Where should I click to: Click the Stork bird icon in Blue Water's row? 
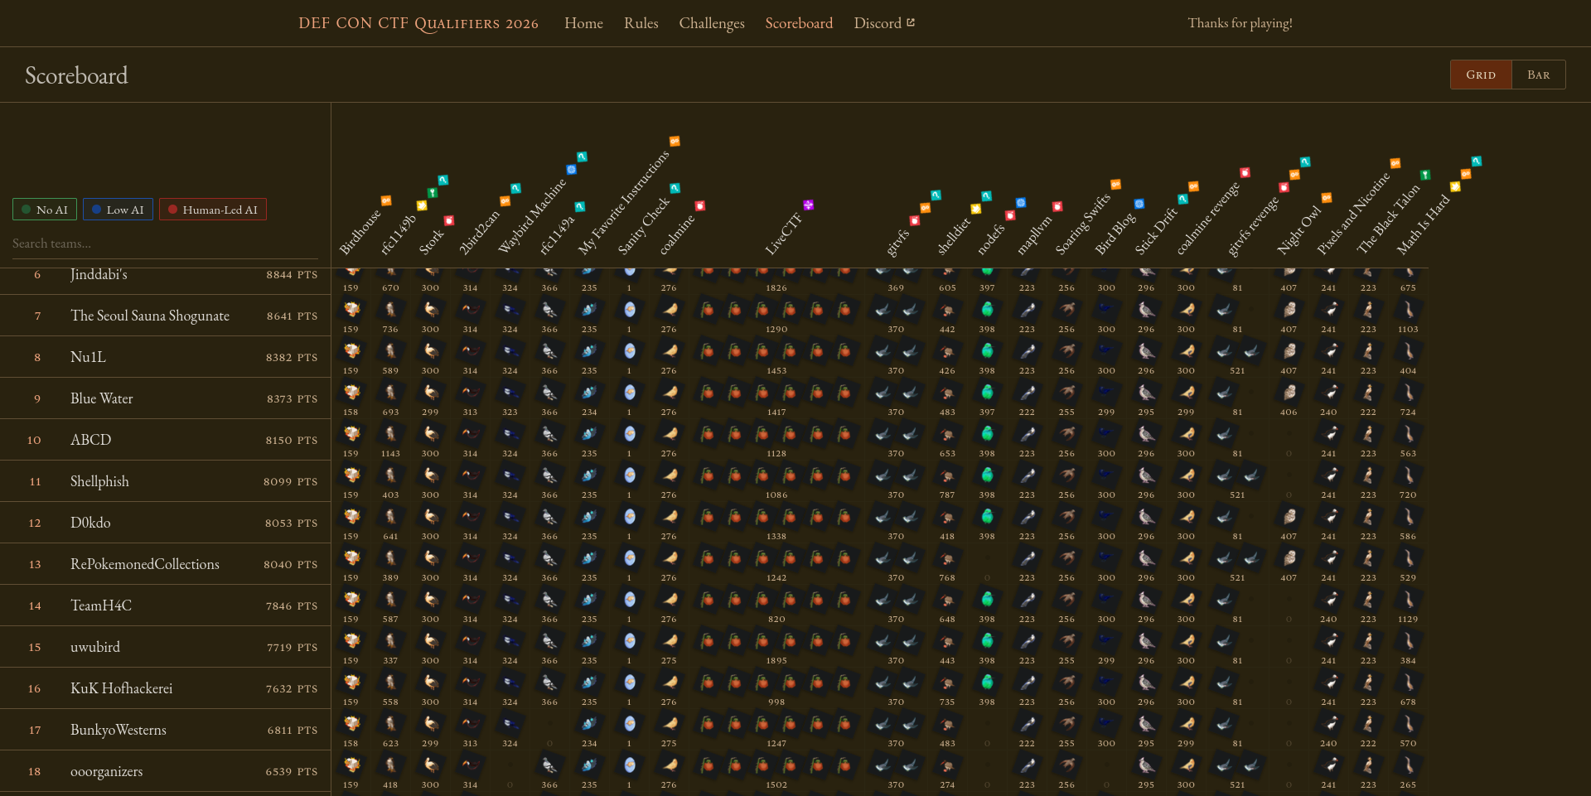pos(431,392)
